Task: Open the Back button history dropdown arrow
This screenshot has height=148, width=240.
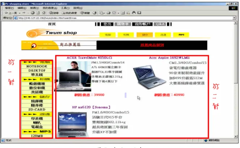Action: 20,13
